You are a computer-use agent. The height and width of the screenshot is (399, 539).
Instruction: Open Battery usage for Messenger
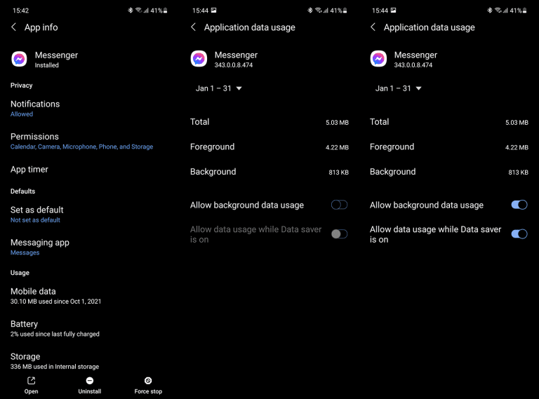[x=25, y=328]
